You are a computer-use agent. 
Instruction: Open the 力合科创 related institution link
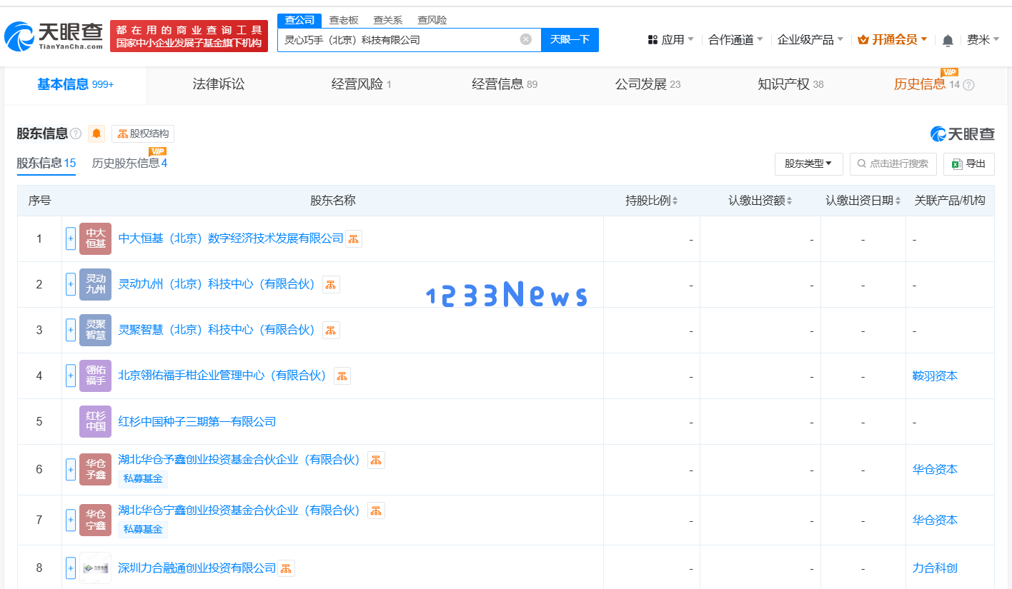[x=935, y=568]
